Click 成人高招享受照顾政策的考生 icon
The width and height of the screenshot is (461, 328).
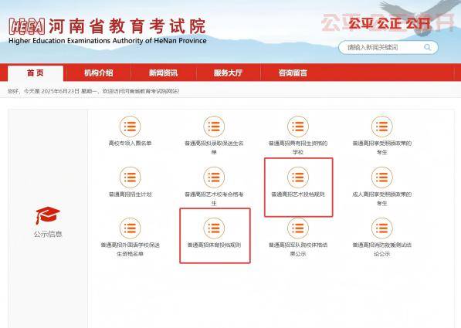[382, 178]
